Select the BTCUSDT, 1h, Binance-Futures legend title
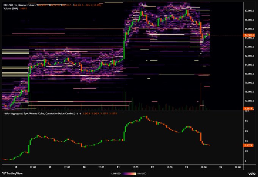Screen dimensions: 258x177 click(x=20, y=5)
